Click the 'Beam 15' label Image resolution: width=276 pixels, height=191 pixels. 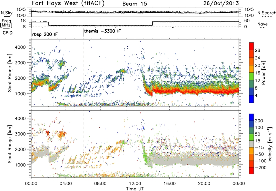click(x=135, y=4)
